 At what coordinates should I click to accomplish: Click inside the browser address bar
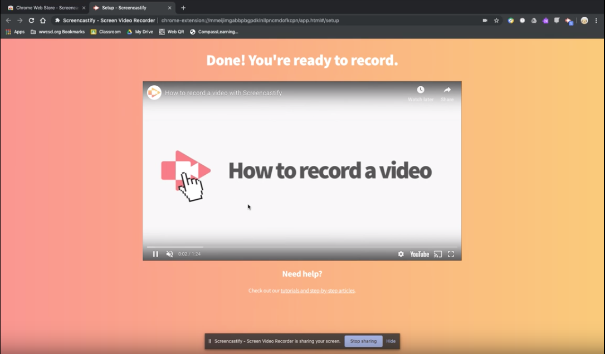pos(279,20)
